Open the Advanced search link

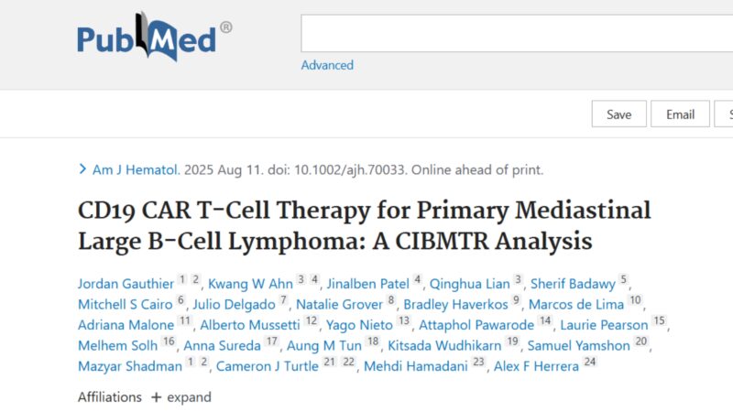[x=327, y=65]
